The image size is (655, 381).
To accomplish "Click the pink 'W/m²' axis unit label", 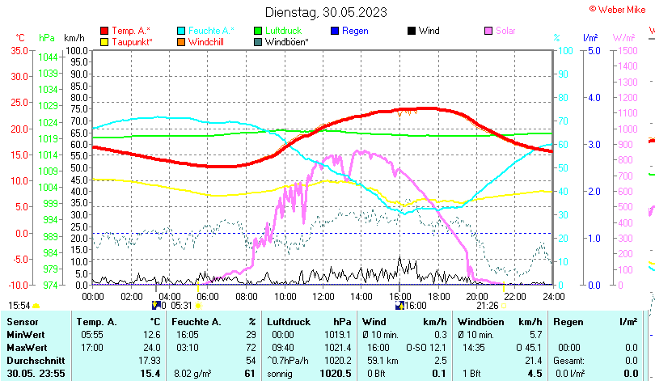I will (623, 38).
